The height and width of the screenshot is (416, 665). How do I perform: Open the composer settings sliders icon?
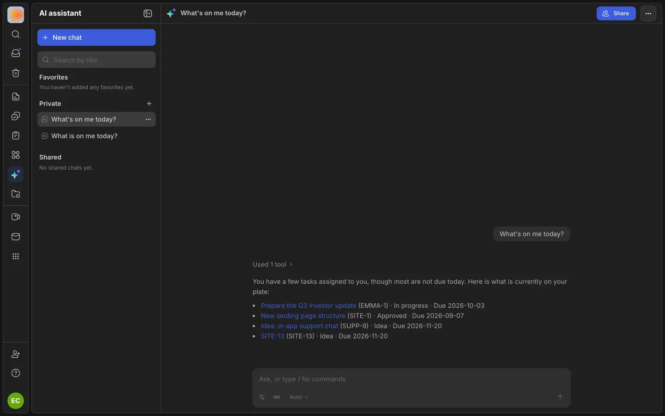pyautogui.click(x=262, y=397)
